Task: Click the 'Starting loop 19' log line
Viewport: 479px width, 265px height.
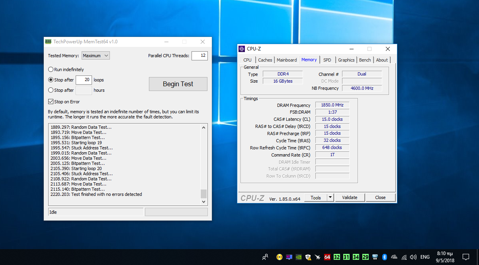Action: click(x=76, y=143)
